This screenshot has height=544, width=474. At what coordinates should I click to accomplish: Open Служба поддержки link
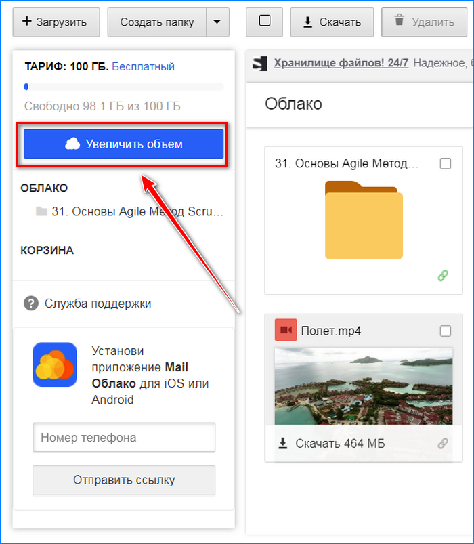(98, 304)
